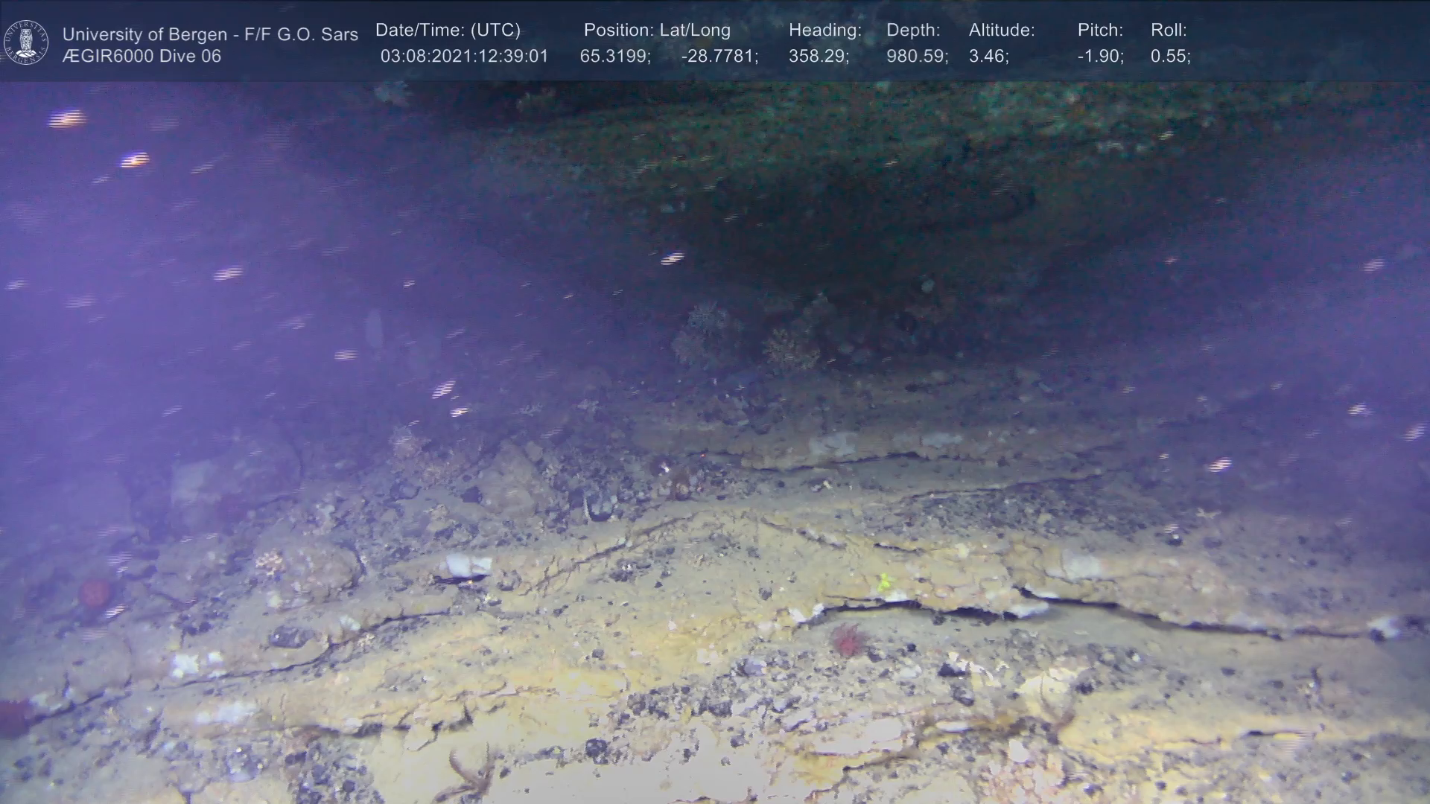This screenshot has width=1430, height=804.
Task: Click the University of Bergen seal logo
Action: pyautogui.click(x=26, y=42)
